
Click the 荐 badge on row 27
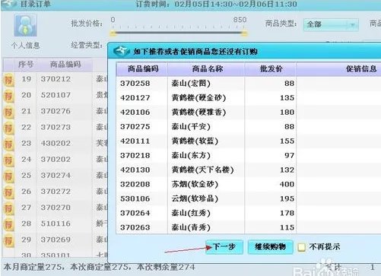point(8,208)
